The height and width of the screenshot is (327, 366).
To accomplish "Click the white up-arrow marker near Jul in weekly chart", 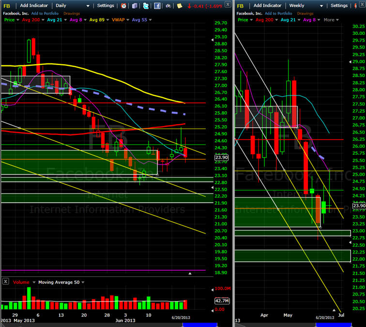I will tap(334, 310).
